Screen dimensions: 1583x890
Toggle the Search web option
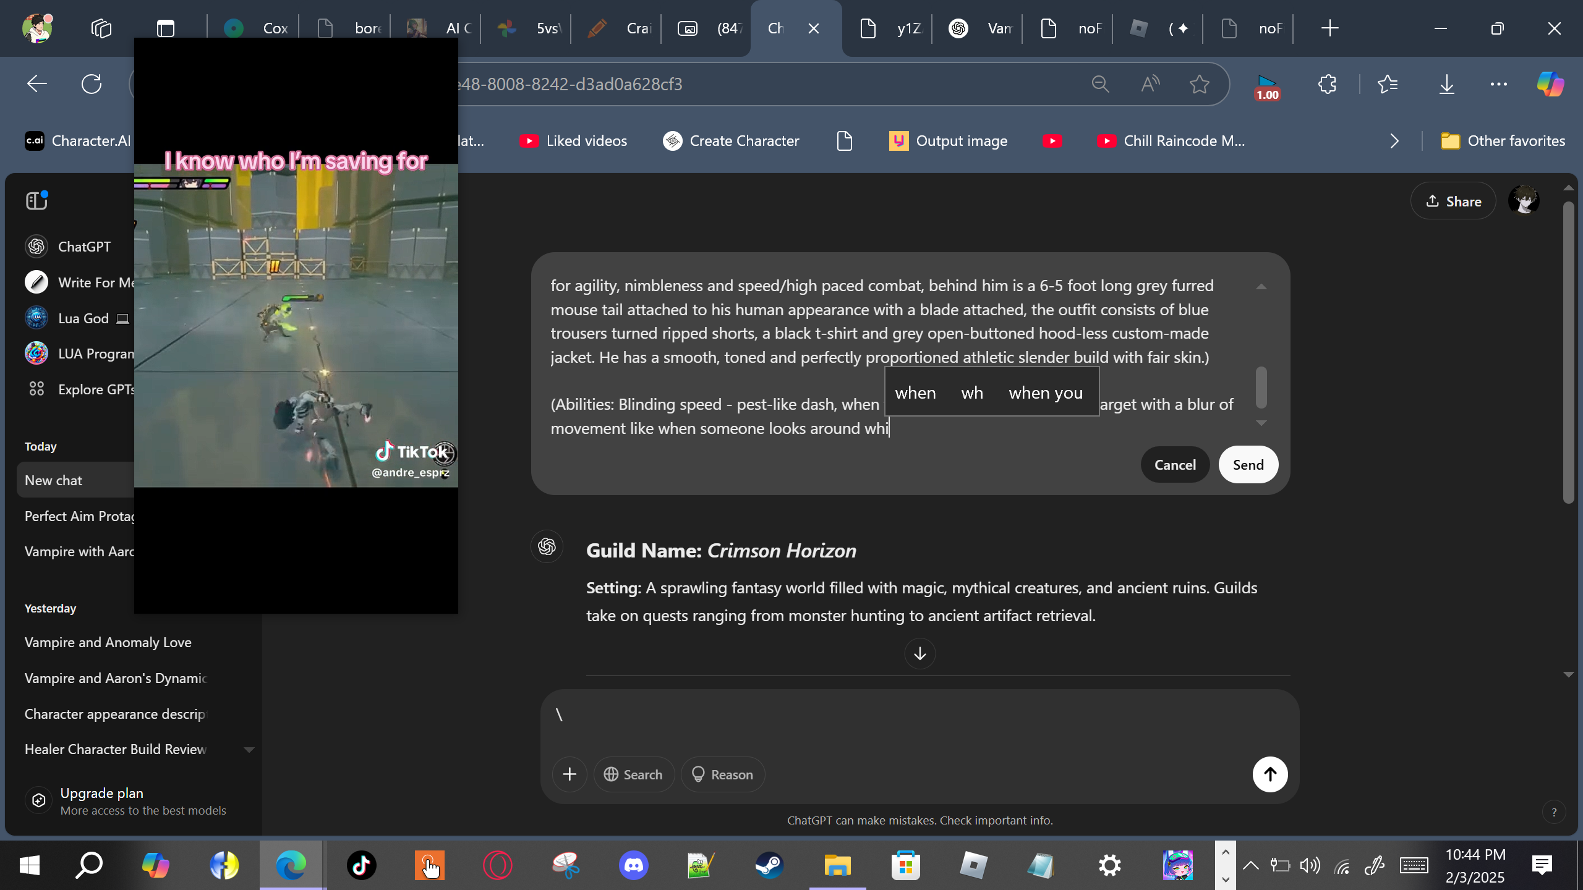[634, 774]
